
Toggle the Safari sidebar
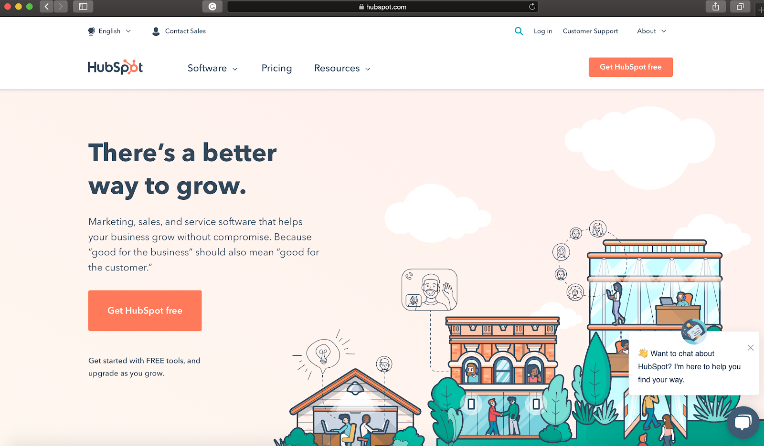pos(83,7)
